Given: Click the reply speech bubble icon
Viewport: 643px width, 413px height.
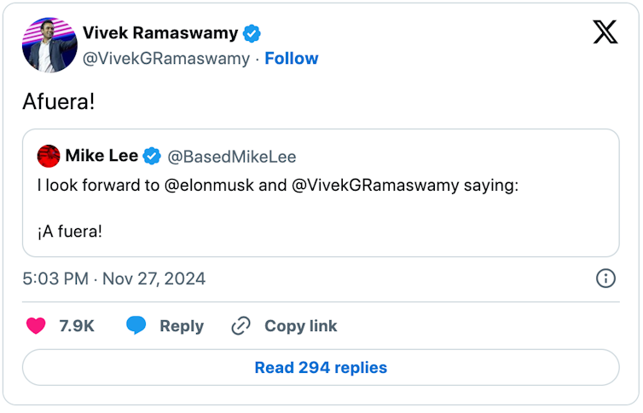Looking at the screenshot, I should 136,325.
